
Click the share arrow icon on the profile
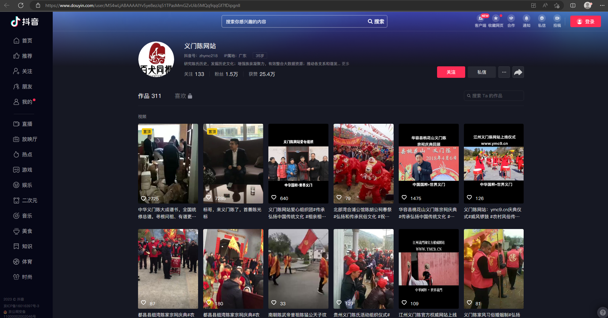(518, 72)
